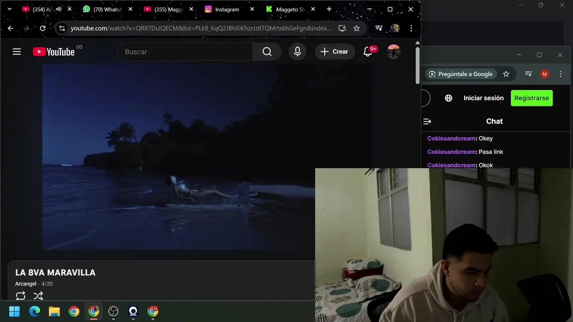Open a new browser tab
This screenshot has width=573, height=322.
pyautogui.click(x=329, y=9)
